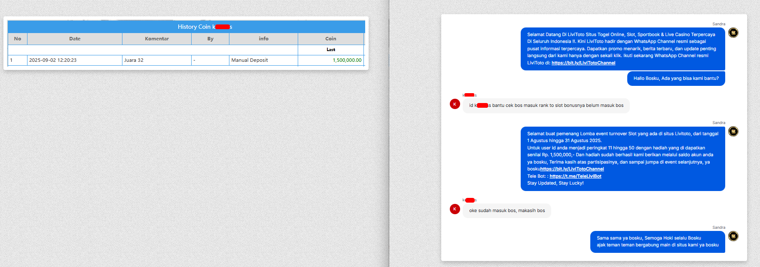Click the Stay Updated, Stay Lucky! line
Screen dimensions: 760x267
pos(556,183)
